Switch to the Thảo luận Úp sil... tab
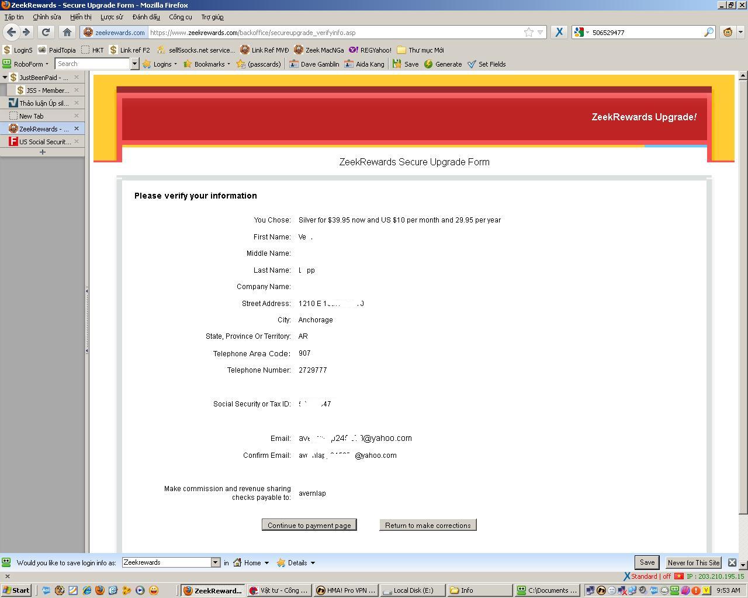This screenshot has width=748, height=598. point(42,103)
